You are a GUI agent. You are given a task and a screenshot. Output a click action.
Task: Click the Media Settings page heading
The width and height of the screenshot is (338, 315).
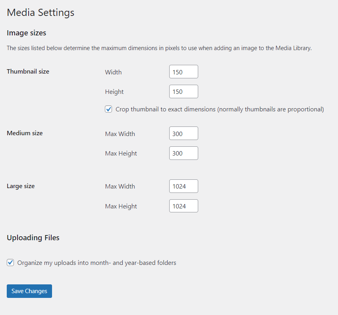click(x=41, y=12)
